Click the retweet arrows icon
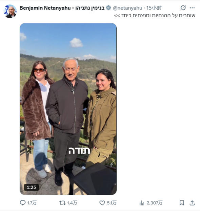Image resolution: width=200 pixels, height=211 pixels. point(62,203)
